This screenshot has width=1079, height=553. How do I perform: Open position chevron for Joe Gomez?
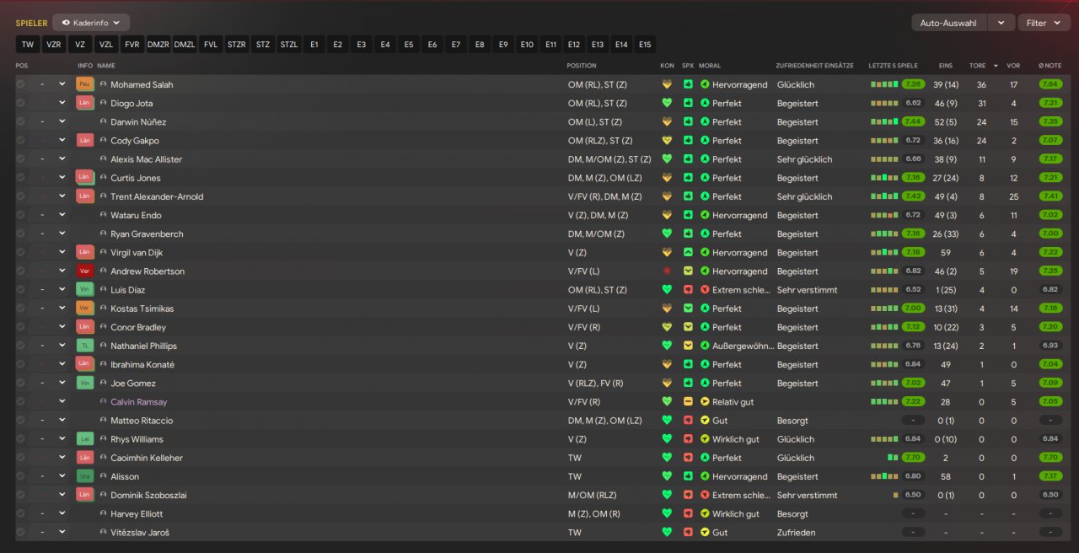[x=62, y=384]
